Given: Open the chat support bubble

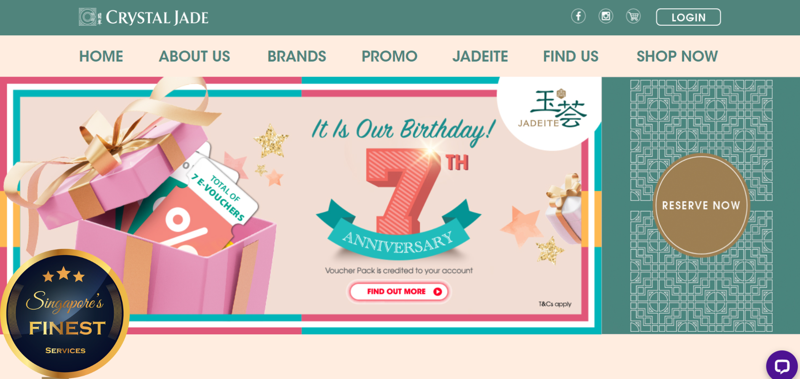Looking at the screenshot, I should pyautogui.click(x=782, y=366).
